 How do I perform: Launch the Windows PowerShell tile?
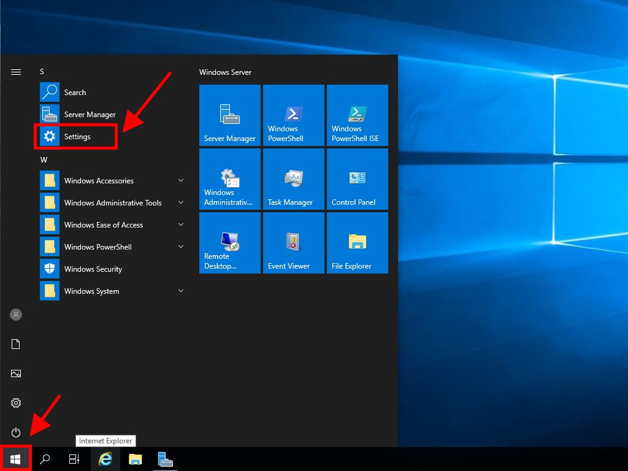pos(294,115)
